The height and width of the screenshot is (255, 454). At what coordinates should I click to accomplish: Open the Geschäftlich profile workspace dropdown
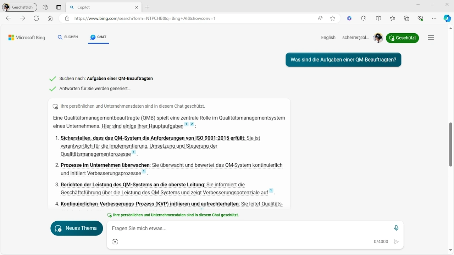tap(20, 7)
